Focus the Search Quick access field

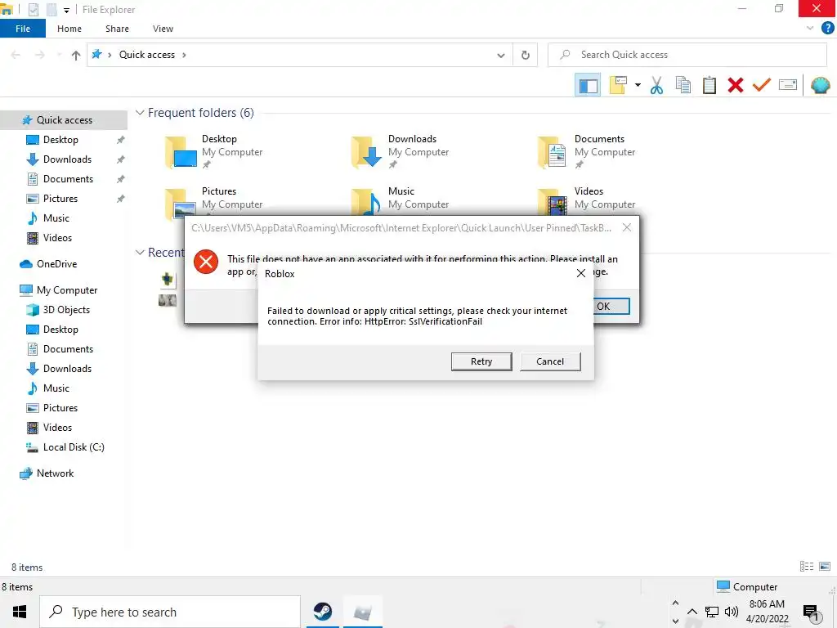[x=687, y=55]
